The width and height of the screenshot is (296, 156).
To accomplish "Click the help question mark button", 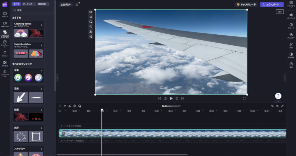I will click(278, 96).
